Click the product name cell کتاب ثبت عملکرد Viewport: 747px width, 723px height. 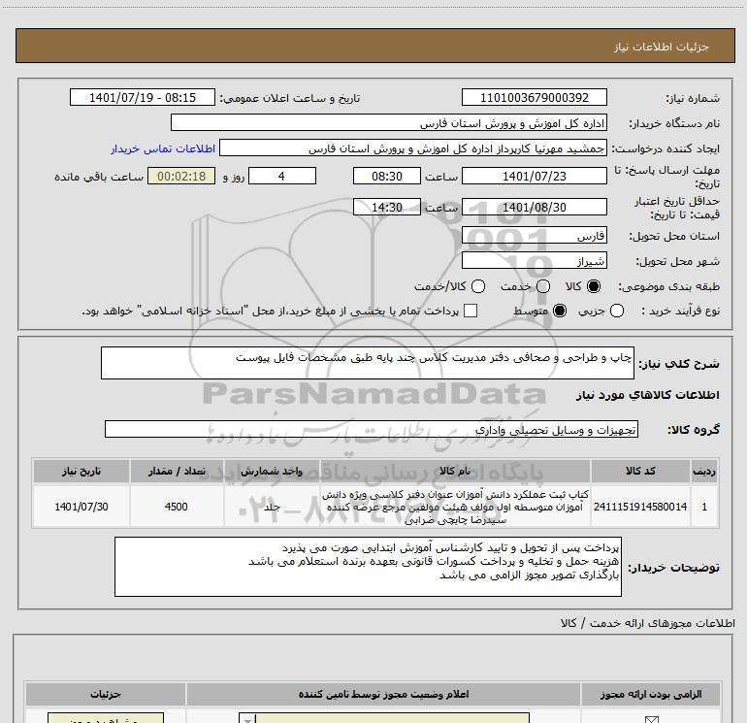click(455, 507)
